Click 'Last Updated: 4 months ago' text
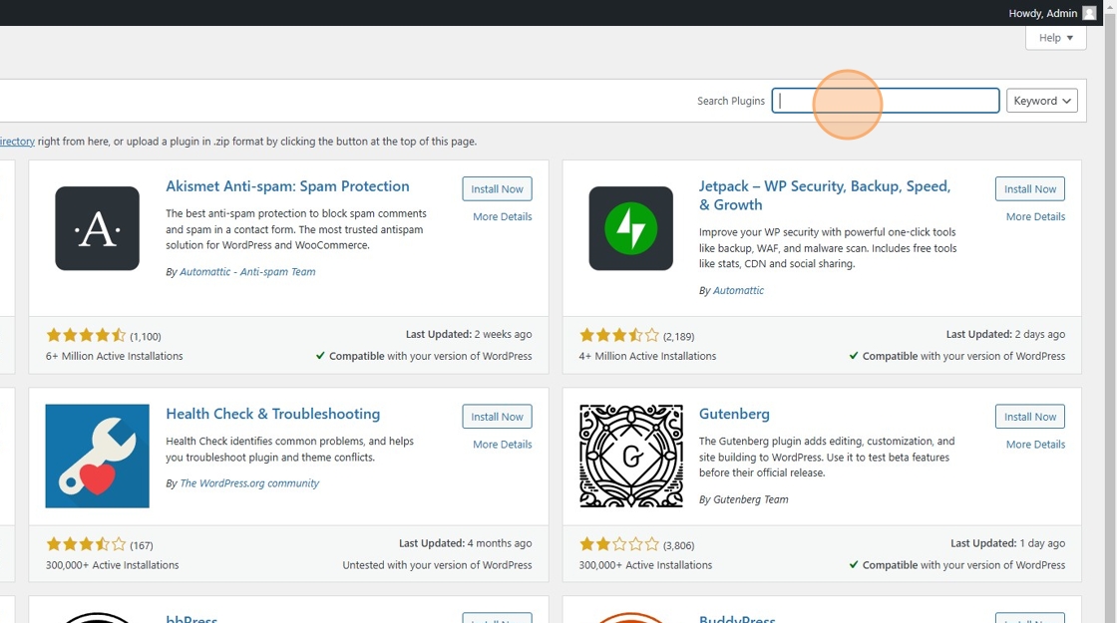 point(465,543)
